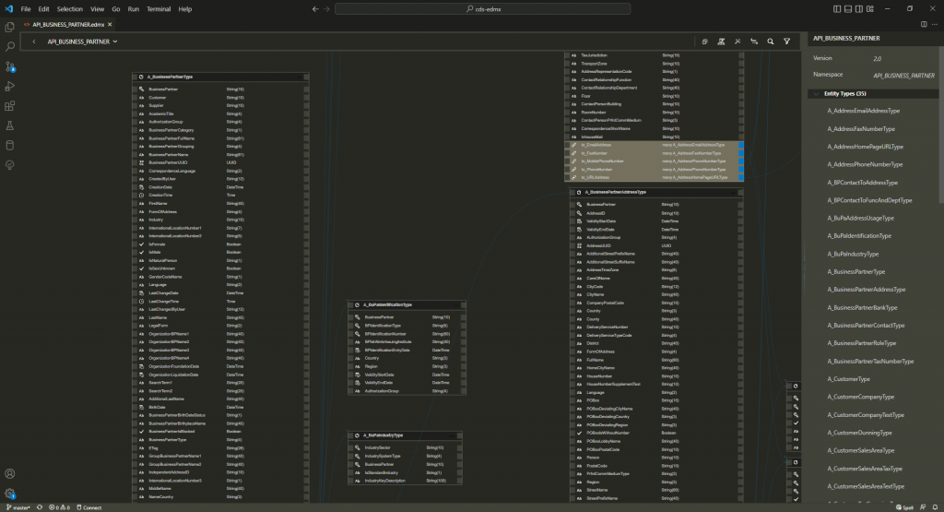The height and width of the screenshot is (512, 944).
Task: Go forward using title bar arrow
Action: (327, 9)
